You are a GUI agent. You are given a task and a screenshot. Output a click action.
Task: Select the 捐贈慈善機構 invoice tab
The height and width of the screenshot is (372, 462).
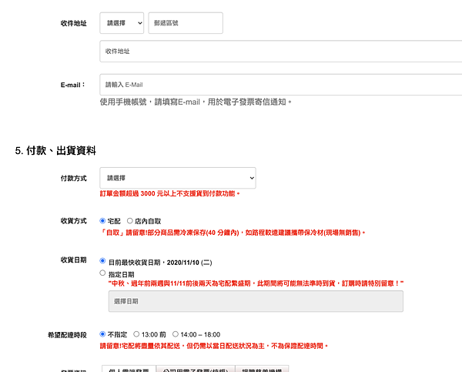pos(262,369)
